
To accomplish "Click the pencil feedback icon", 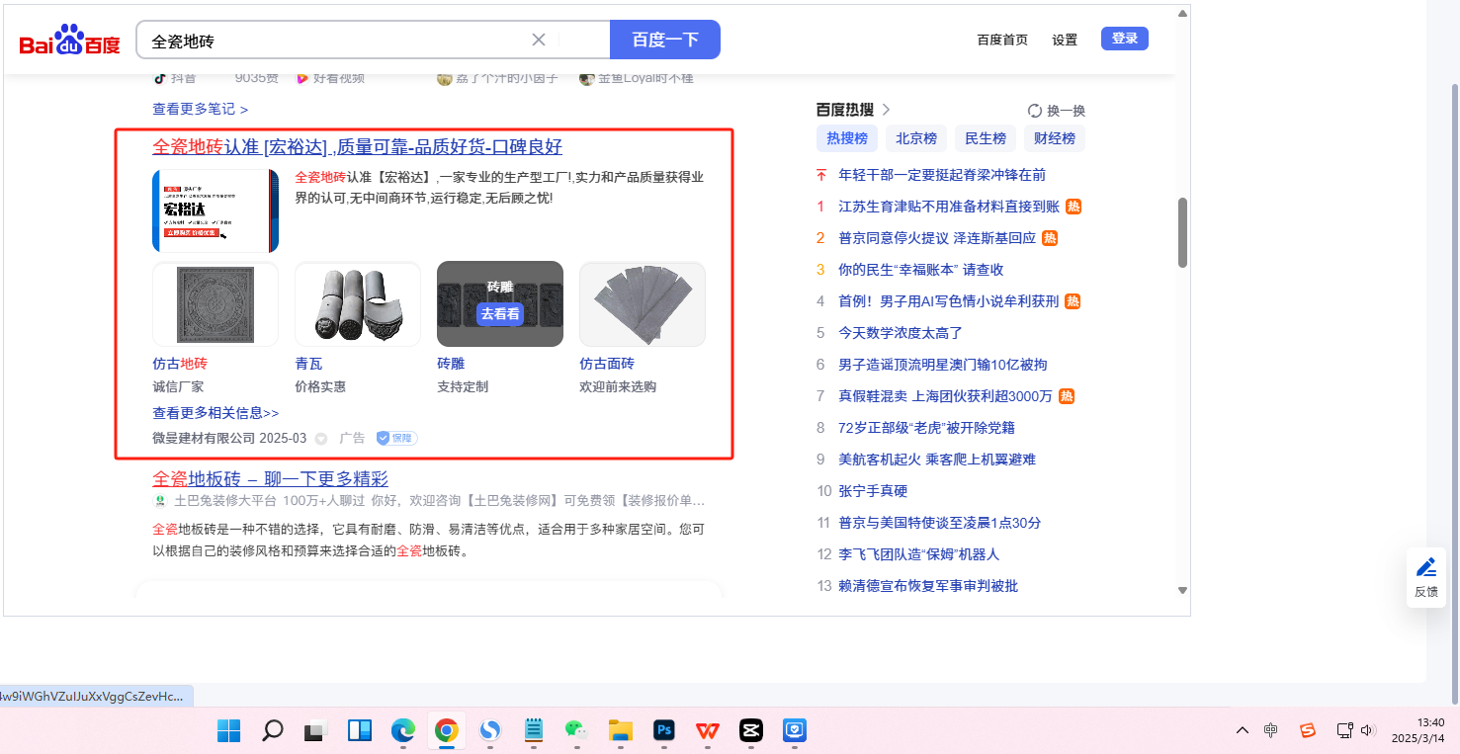I will pos(1425,567).
